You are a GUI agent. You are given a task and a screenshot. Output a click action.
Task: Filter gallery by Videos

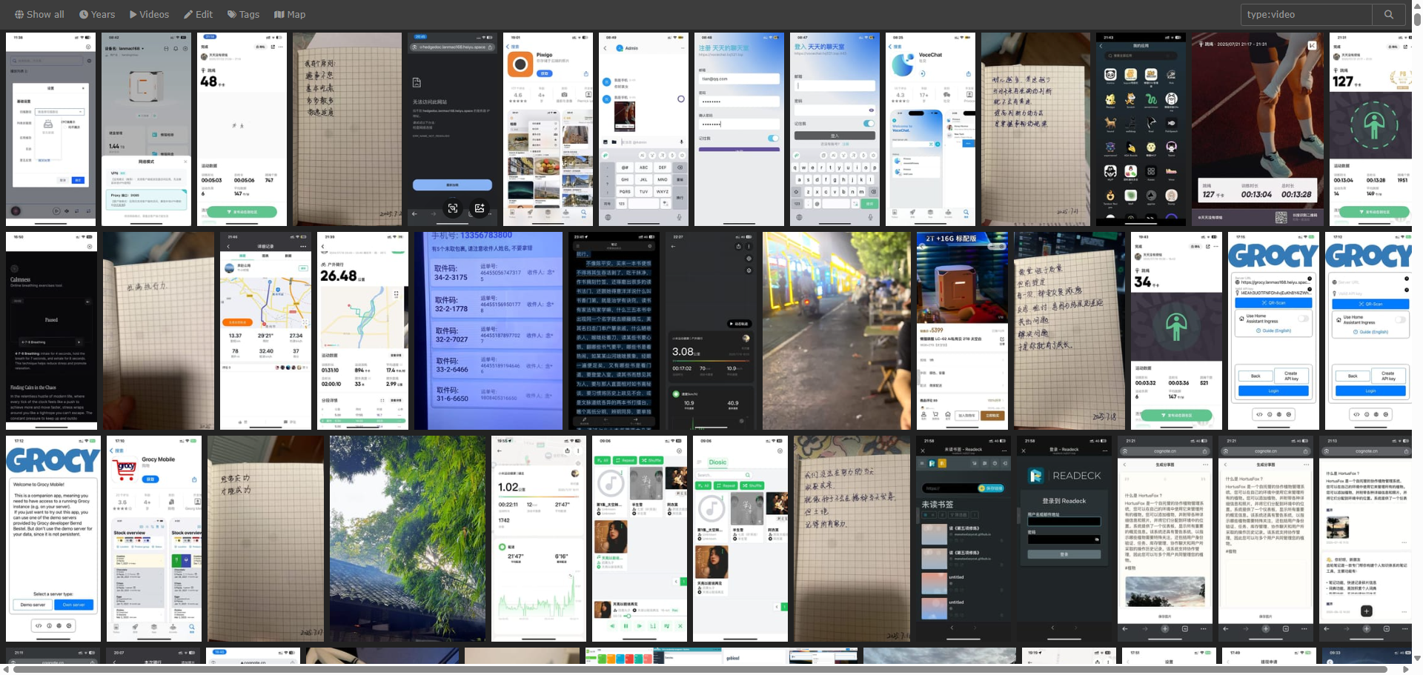pos(149,14)
